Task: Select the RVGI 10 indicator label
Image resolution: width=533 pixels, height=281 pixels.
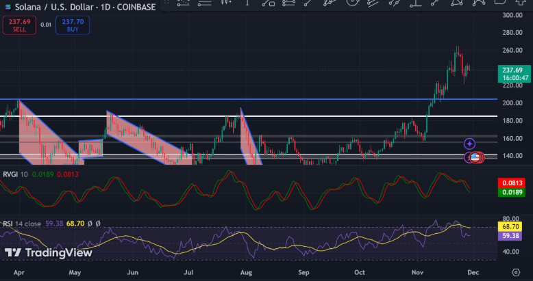Action: click(x=15, y=174)
